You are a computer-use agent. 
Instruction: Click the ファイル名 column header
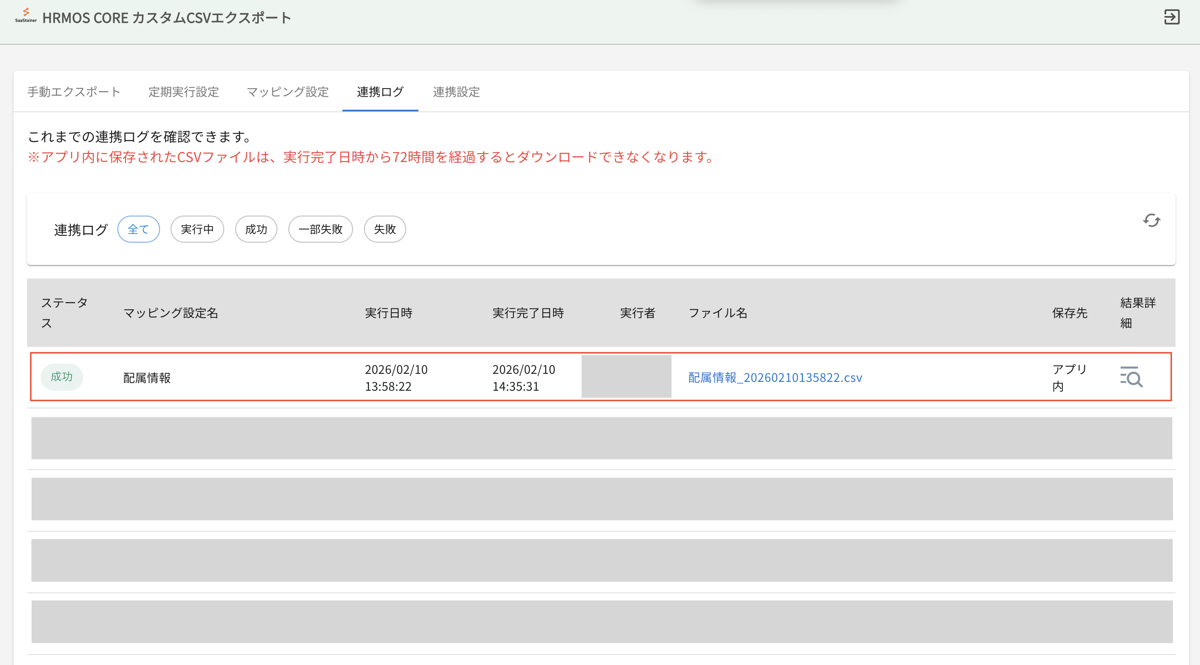tap(717, 313)
